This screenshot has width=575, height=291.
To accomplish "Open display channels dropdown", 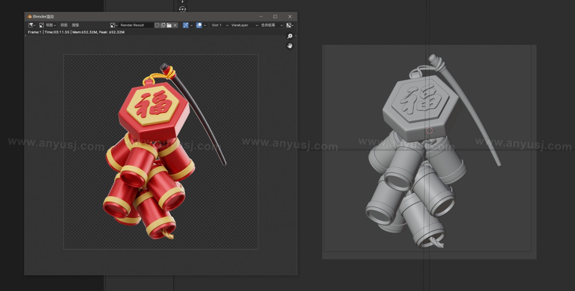I will [x=290, y=25].
